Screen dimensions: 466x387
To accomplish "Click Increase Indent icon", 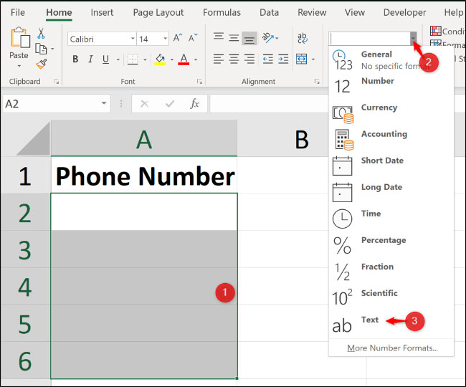I will (283, 59).
